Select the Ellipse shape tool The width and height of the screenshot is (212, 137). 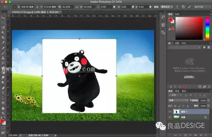point(3,103)
